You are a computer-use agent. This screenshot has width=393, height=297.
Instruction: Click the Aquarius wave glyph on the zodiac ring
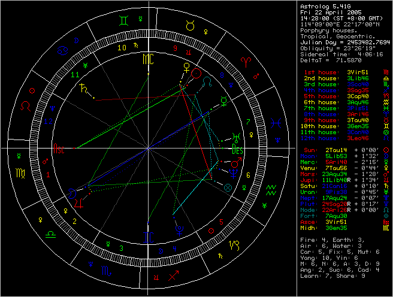[x=271, y=190]
